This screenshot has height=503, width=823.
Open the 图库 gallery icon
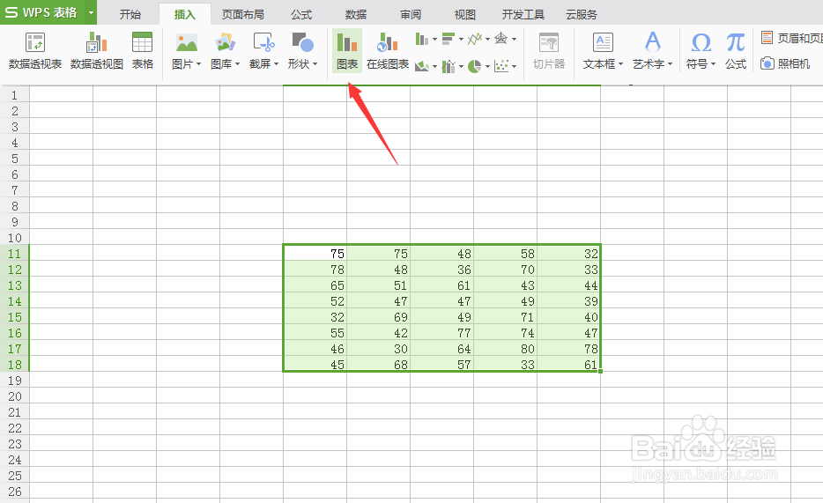click(226, 43)
